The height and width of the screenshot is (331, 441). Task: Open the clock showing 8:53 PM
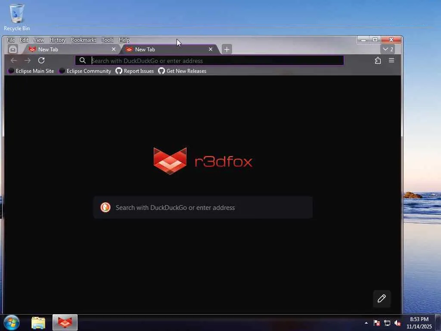coord(419,323)
